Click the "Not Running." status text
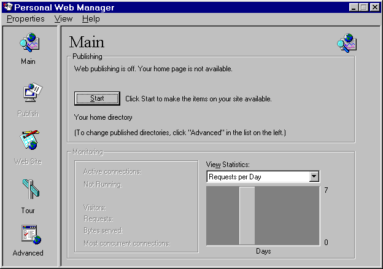 click(103, 184)
